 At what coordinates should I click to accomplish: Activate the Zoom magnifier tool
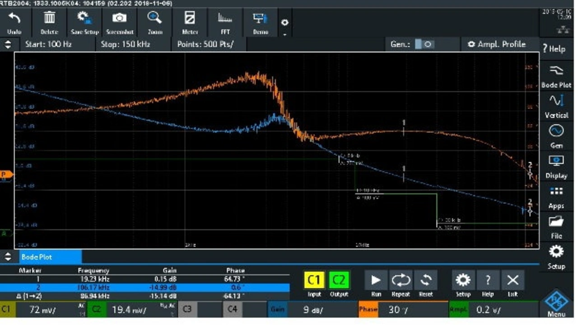[x=155, y=23]
